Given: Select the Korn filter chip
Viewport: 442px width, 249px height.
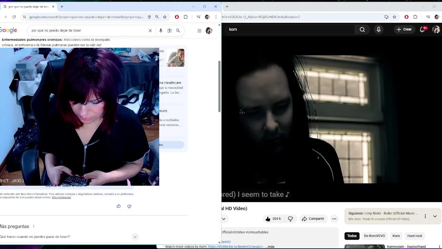Looking at the screenshot, I should [396, 236].
